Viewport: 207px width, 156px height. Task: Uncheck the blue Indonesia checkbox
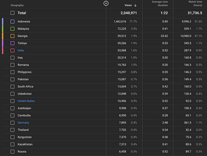click(12, 22)
